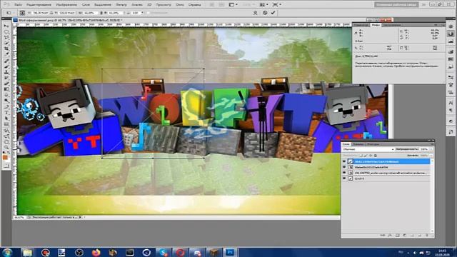
Task: Delete the layer with the trash icon
Action: pos(427,235)
